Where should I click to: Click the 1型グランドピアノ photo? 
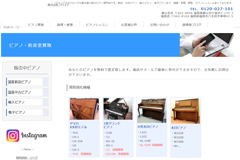pyautogui.click(x=118, y=109)
